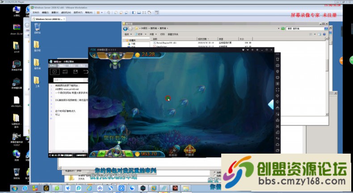Click the notepad new-note plus toolbar icon
Screen dimensions: 353x193
[x=55, y=72]
